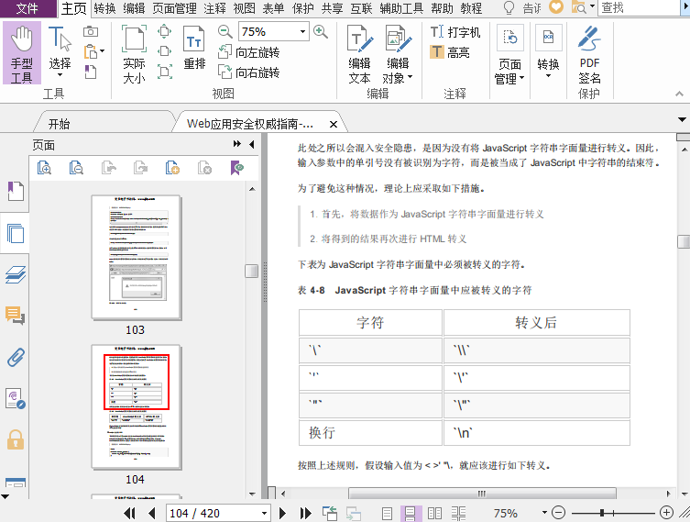The height and width of the screenshot is (522, 690).
Task: Open the Security lock sidebar panel
Action: pos(16,439)
